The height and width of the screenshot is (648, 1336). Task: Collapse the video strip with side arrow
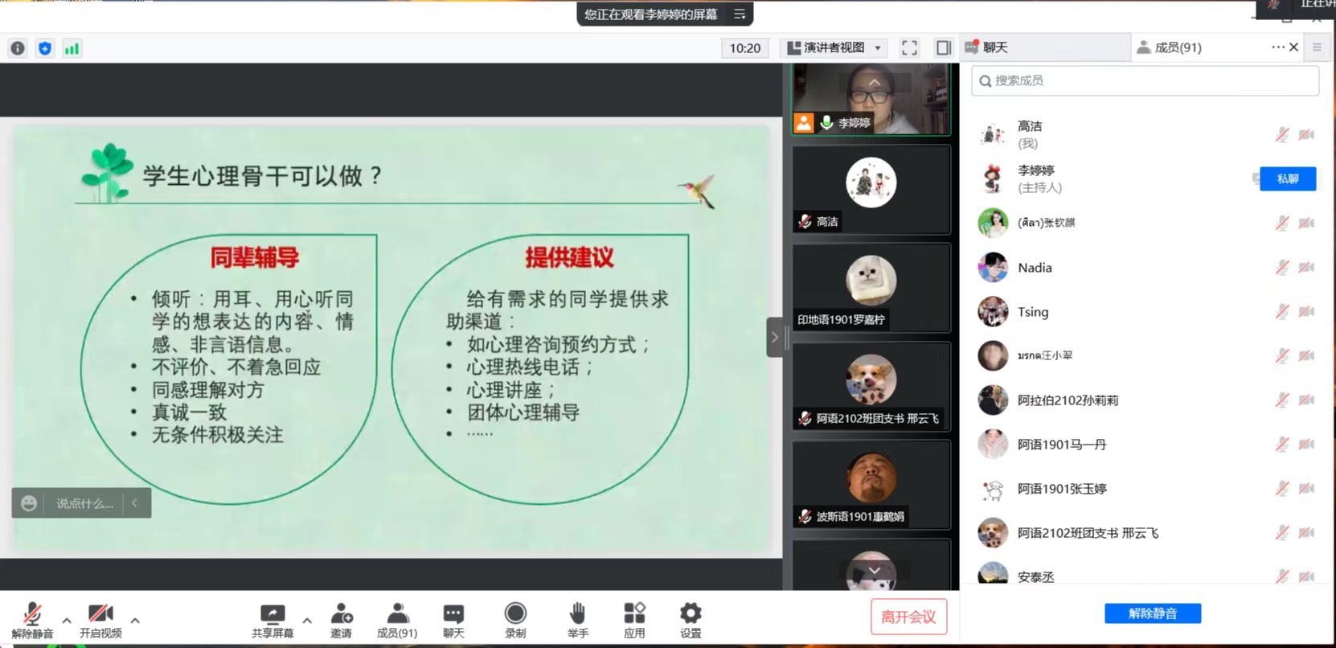pos(775,337)
